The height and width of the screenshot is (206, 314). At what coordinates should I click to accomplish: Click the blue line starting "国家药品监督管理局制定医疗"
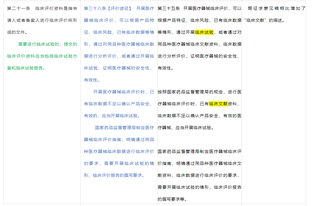pos(125,128)
